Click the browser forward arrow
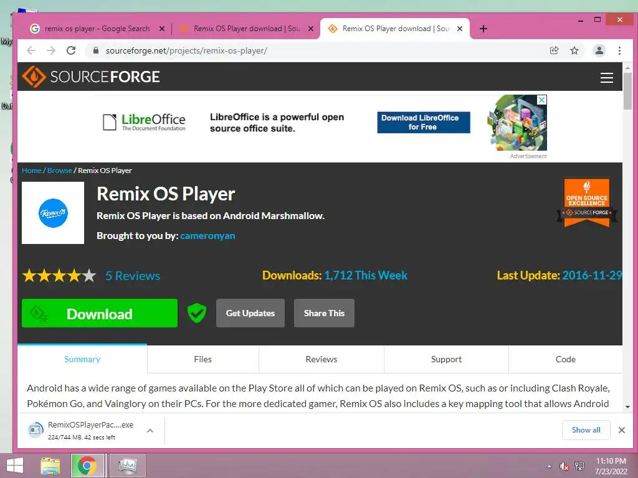The height and width of the screenshot is (478, 638). 51,50
